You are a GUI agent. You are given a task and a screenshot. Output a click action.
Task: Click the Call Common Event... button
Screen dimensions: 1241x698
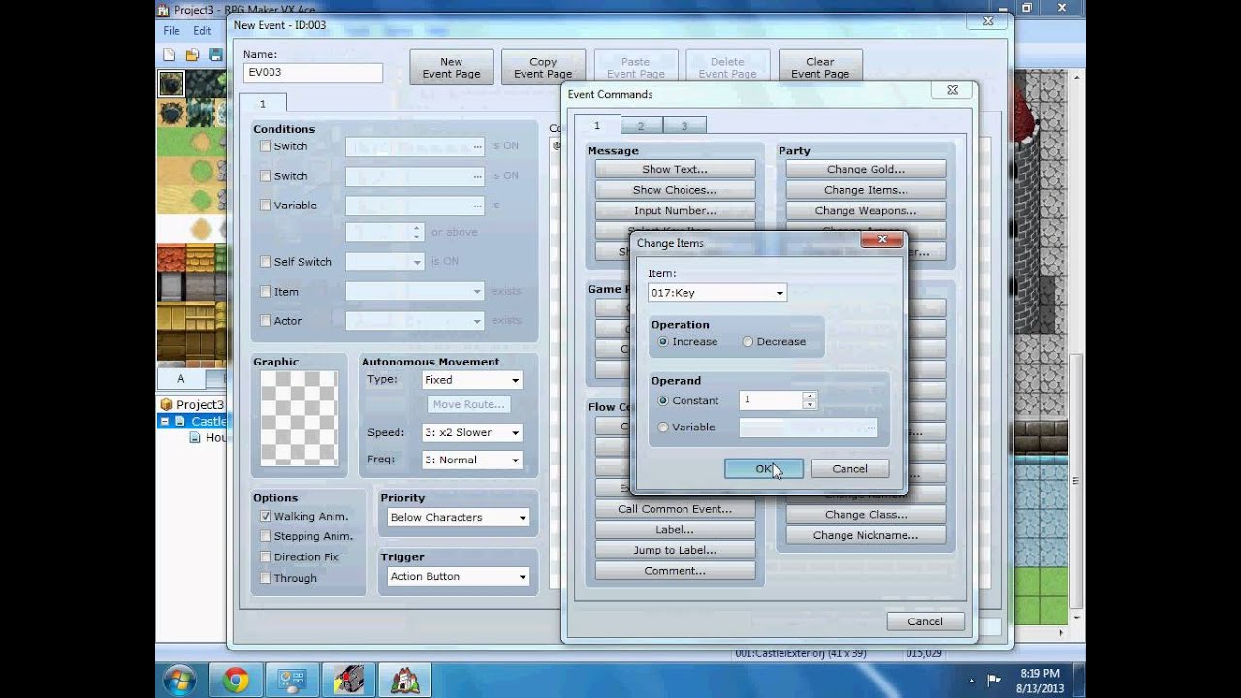[x=675, y=509]
